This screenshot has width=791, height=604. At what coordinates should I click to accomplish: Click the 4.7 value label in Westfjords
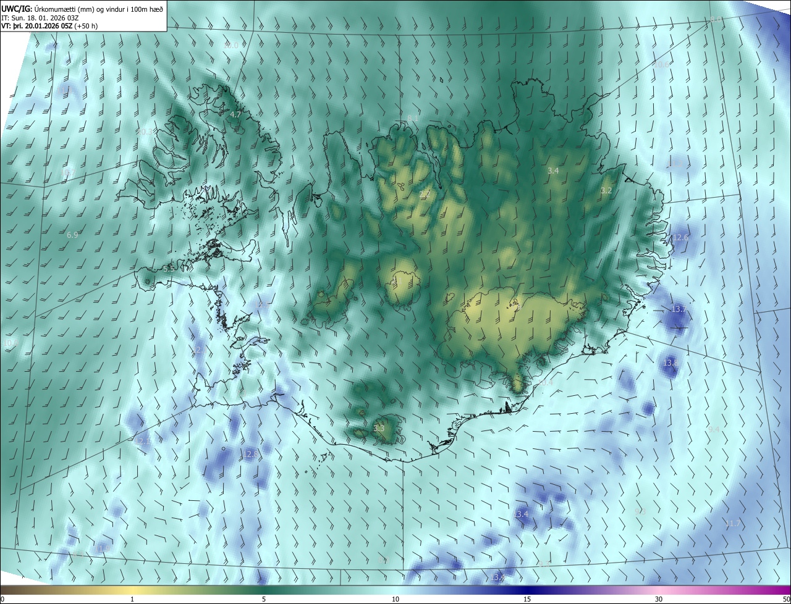235,115
